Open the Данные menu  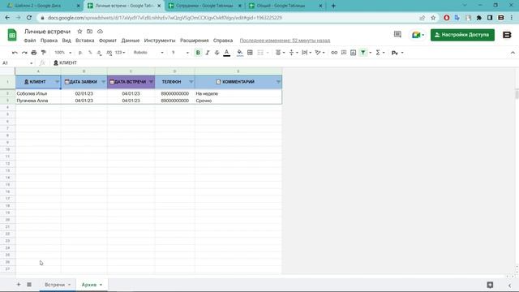click(131, 41)
